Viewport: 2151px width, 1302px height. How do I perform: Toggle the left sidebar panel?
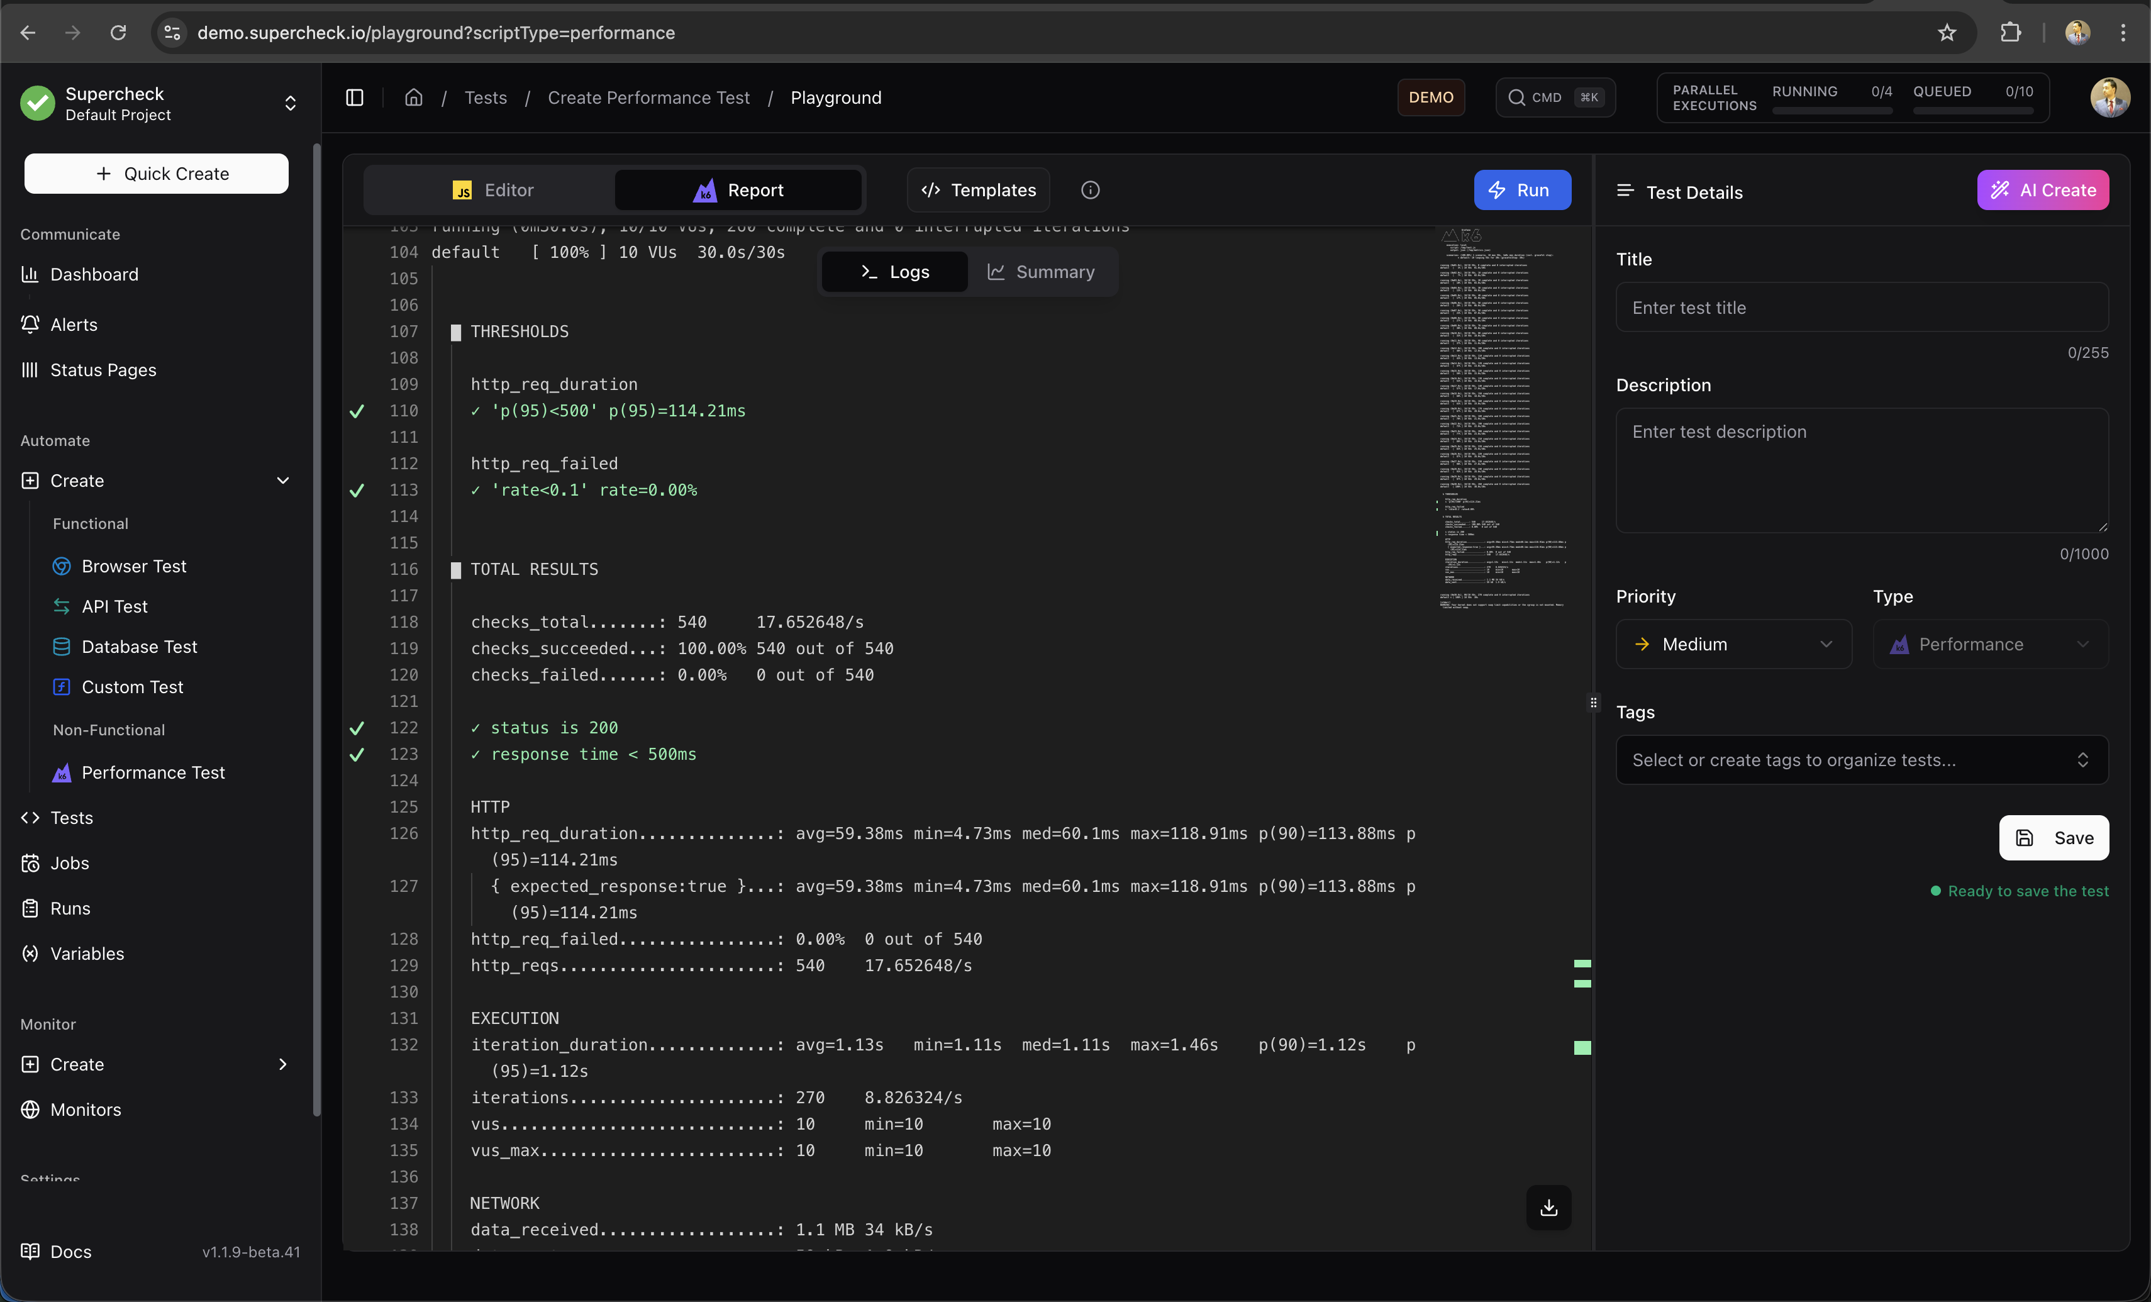[355, 97]
